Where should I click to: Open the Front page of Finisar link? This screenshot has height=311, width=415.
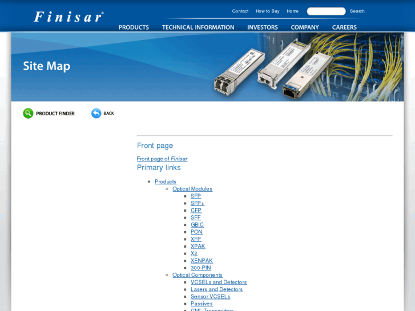pyautogui.click(x=162, y=159)
